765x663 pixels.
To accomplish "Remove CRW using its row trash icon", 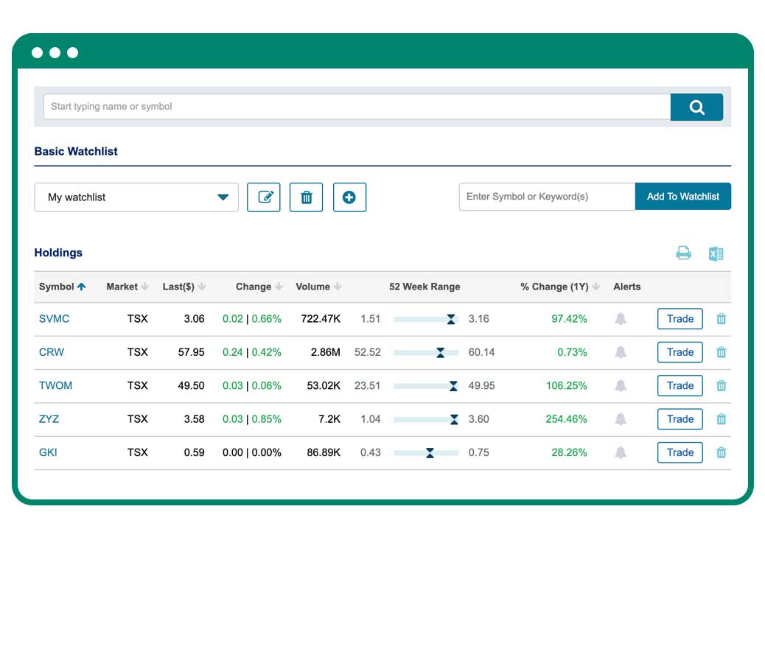I will (721, 352).
